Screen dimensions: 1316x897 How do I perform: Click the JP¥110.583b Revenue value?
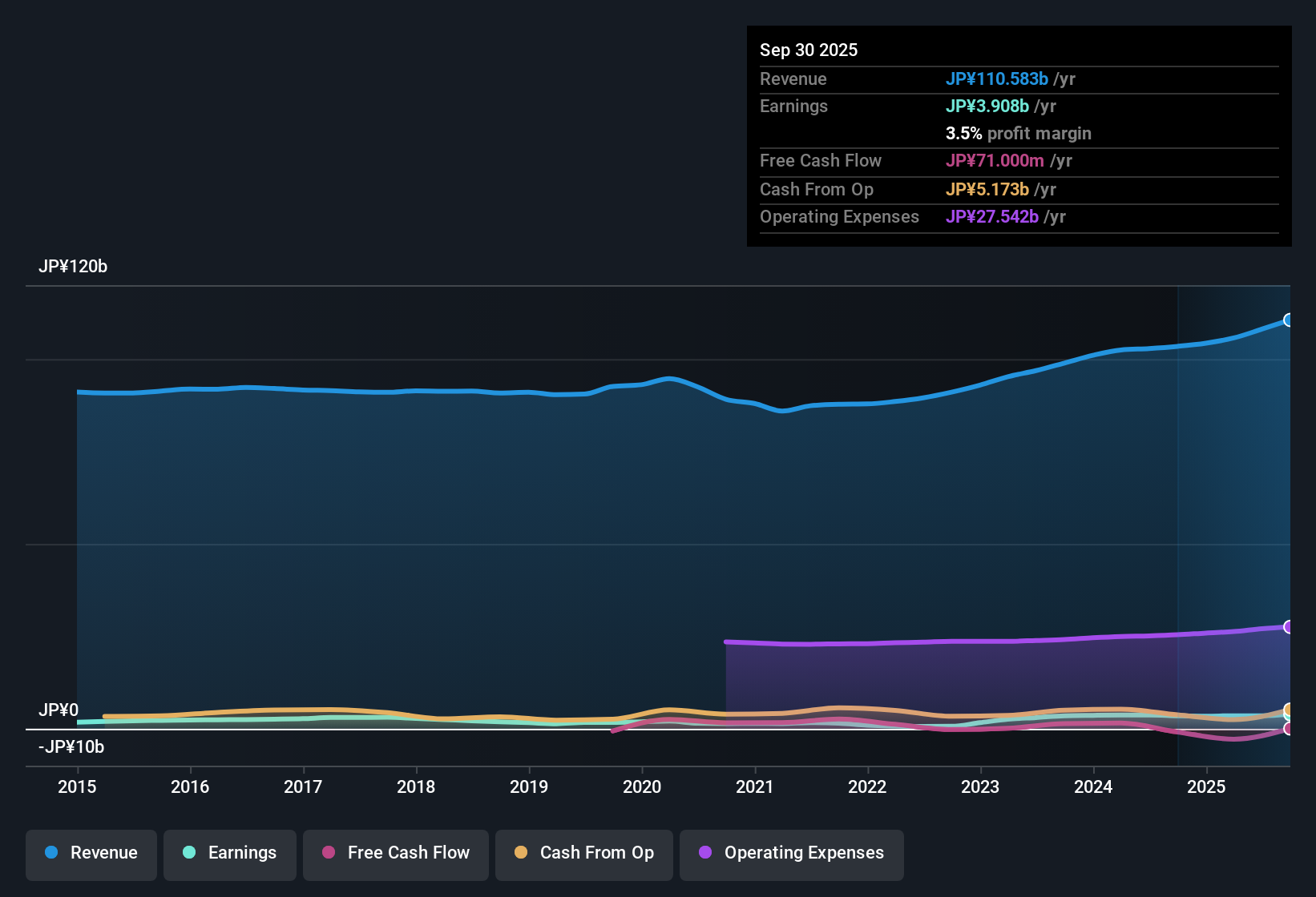(x=998, y=79)
